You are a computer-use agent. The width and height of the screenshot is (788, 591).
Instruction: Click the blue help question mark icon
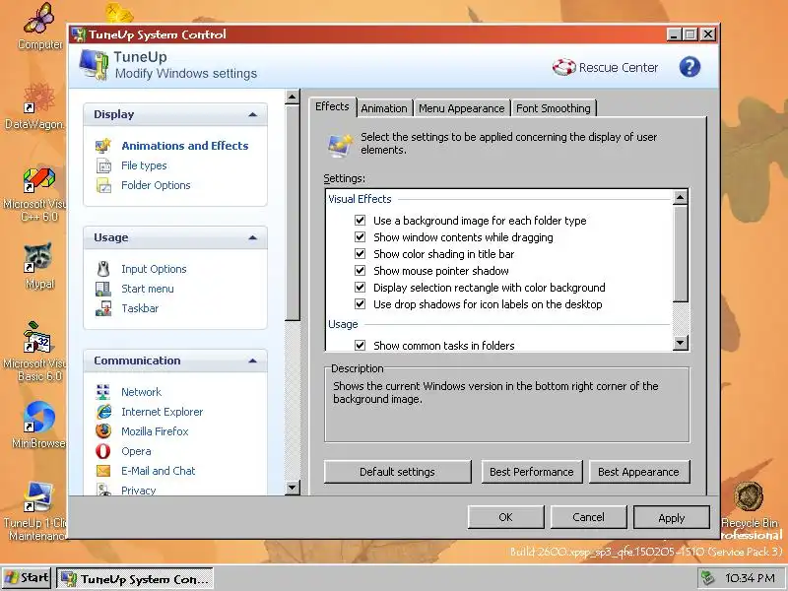[689, 67]
